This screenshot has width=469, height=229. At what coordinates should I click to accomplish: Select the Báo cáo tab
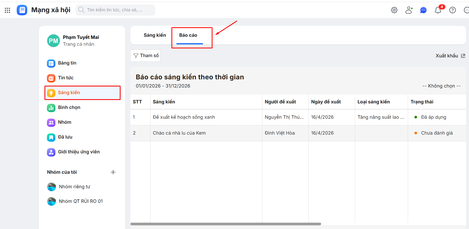coord(188,35)
